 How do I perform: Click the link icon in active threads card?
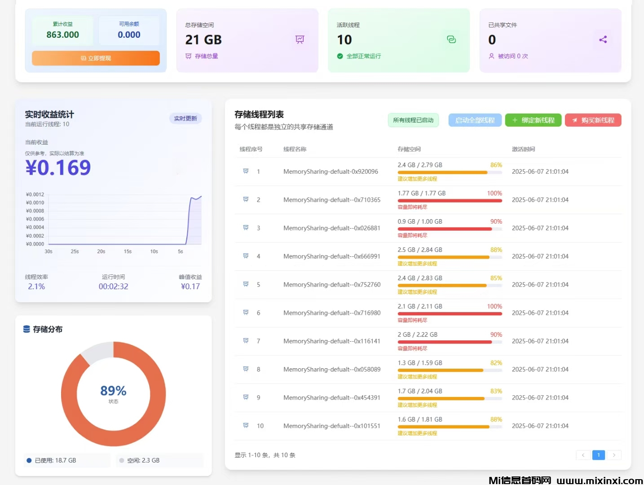click(x=451, y=40)
